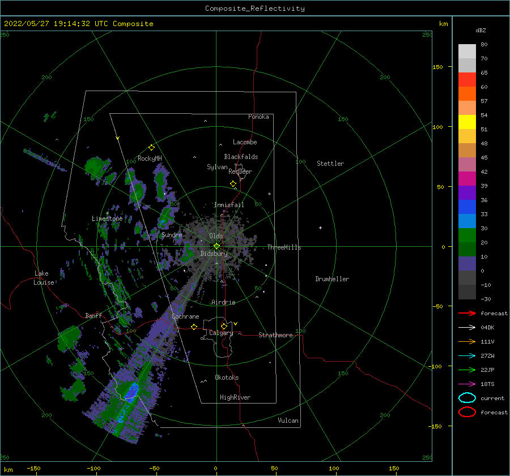
Task: Select the Blackfalds label
Action: click(241, 157)
